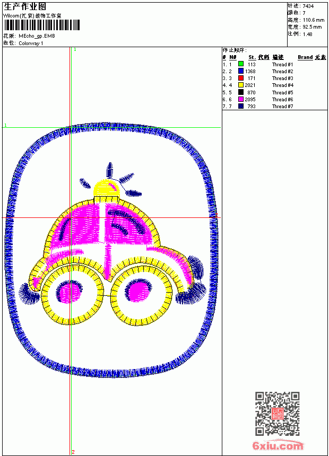Click the MEcho_gp.EMB file name
This screenshot has width=329, height=456.
[x=37, y=36]
